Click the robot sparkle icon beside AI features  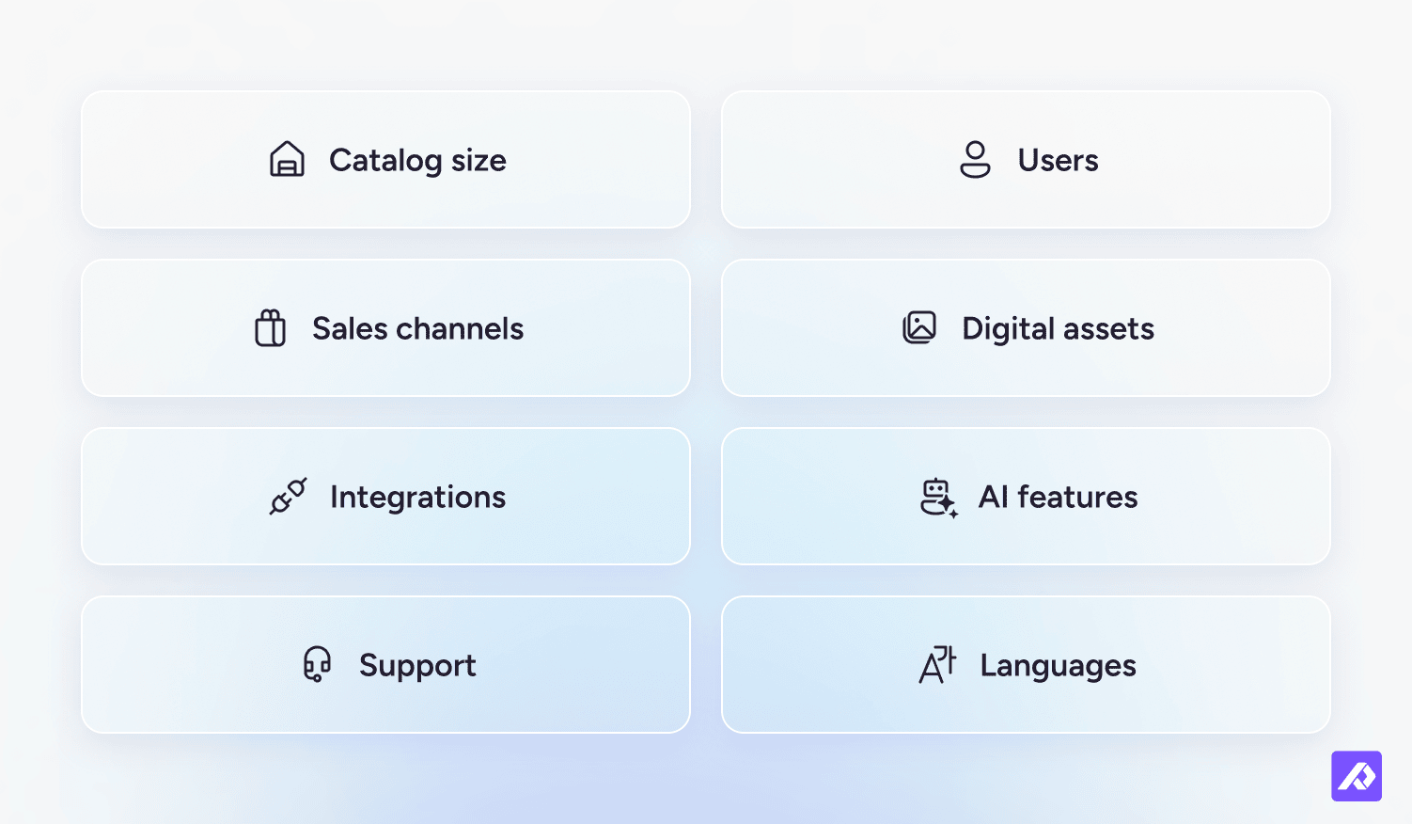click(938, 498)
